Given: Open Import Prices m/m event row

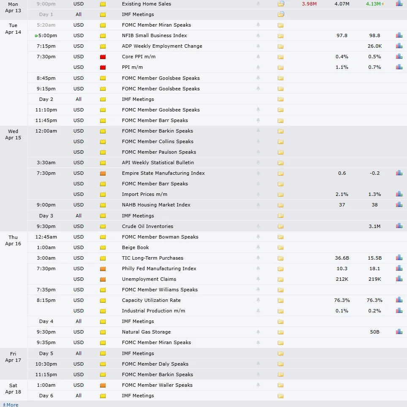Looking at the screenshot, I should (x=144, y=194).
